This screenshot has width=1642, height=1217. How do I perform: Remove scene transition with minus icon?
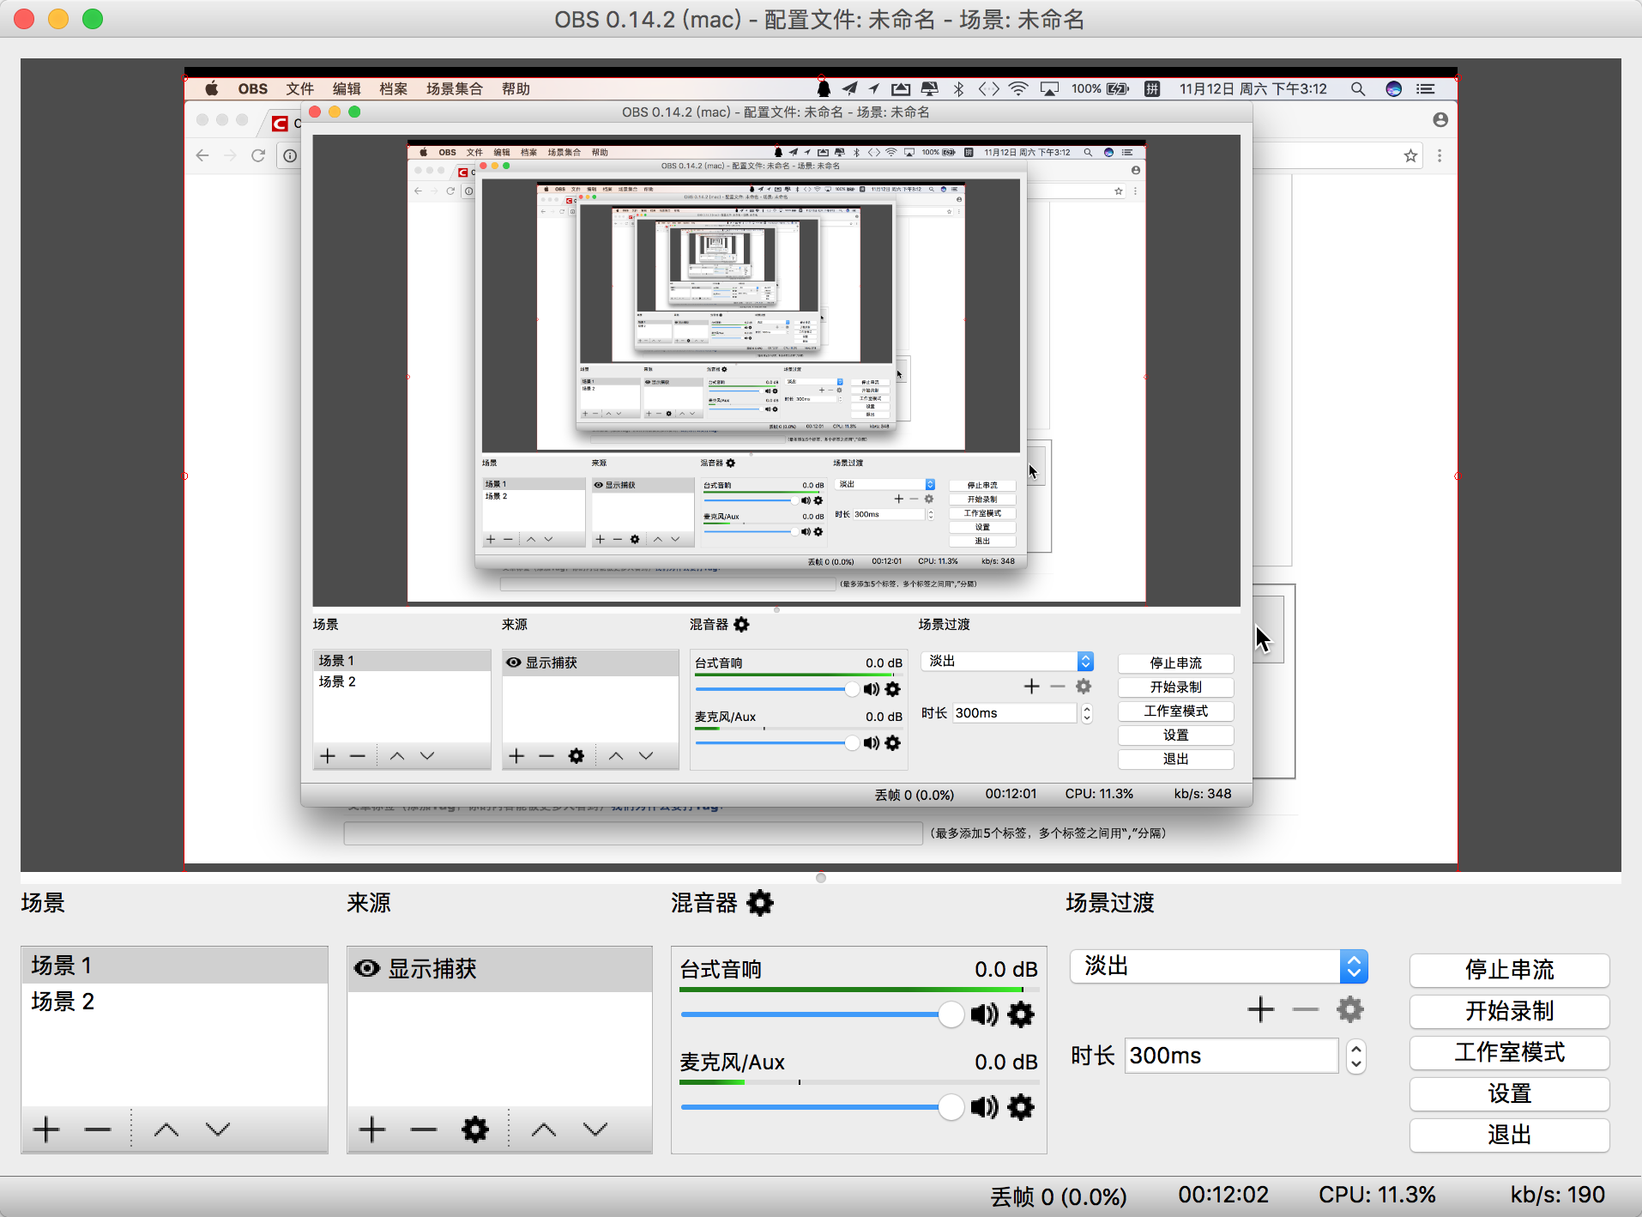pos(1306,1009)
